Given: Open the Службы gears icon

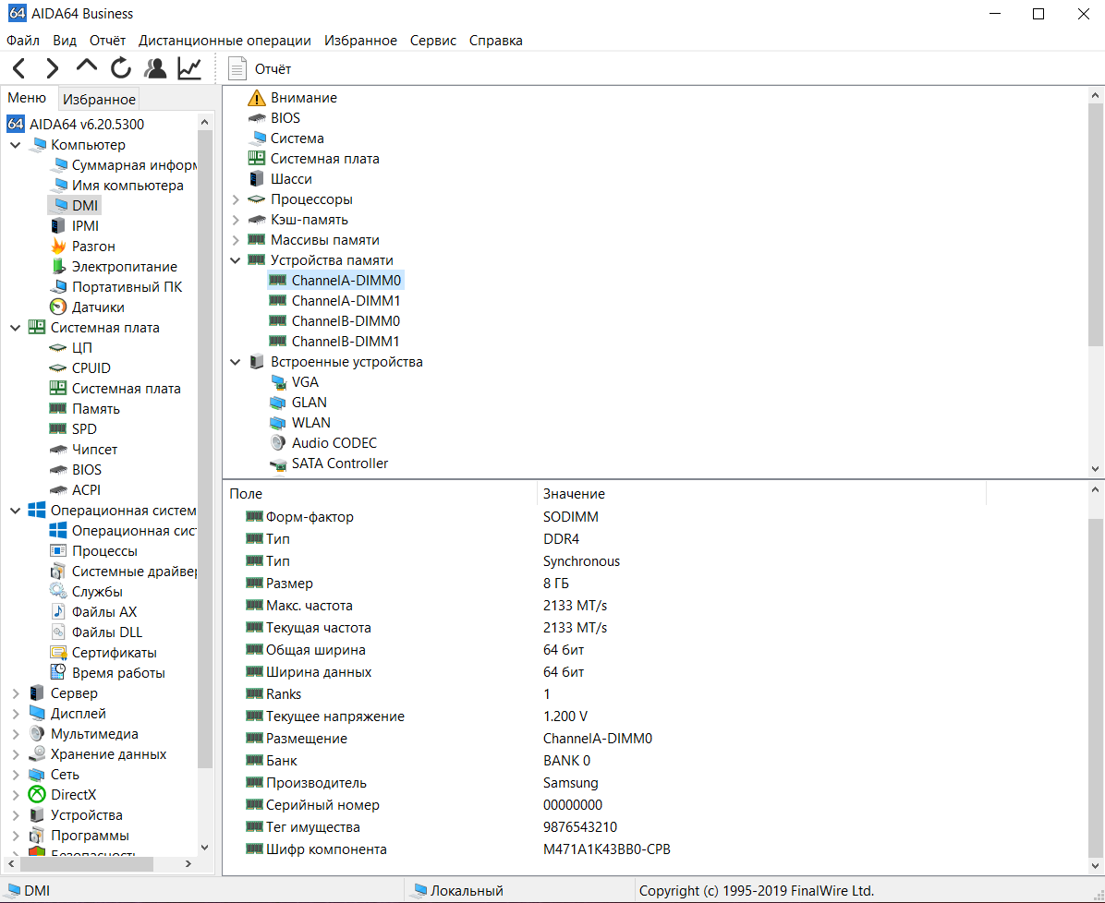Looking at the screenshot, I should (x=58, y=593).
